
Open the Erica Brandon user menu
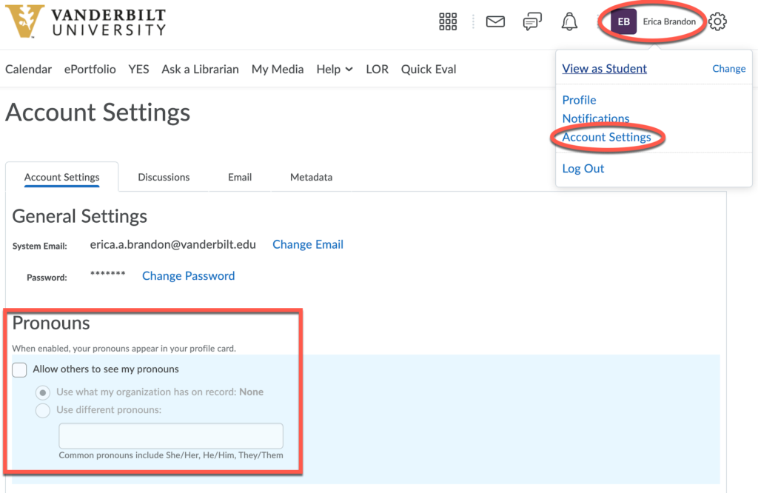[668, 22]
